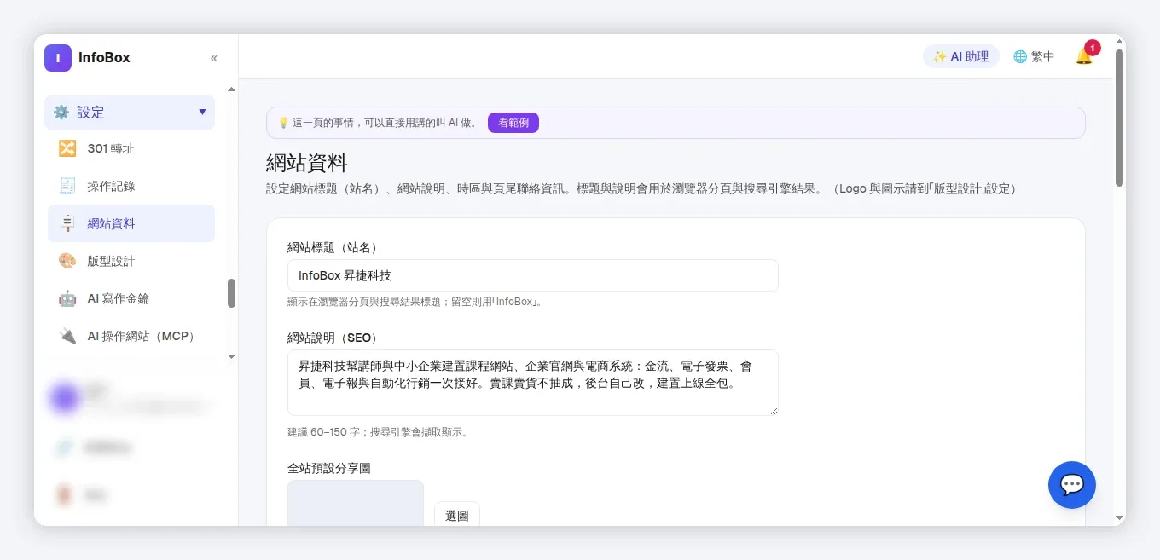This screenshot has height=560, width=1160.
Task: Click sidebar scroll down arrow
Action: [x=231, y=356]
